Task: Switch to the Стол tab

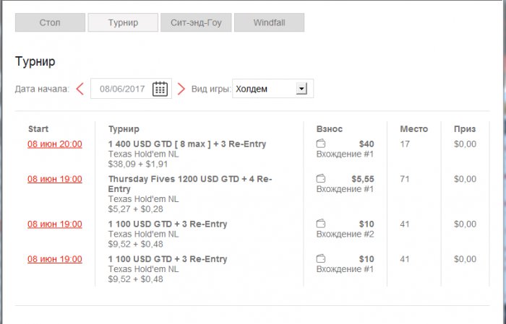Action: [50, 22]
